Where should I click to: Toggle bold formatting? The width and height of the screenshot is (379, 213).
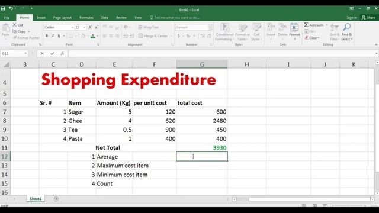coord(47,35)
